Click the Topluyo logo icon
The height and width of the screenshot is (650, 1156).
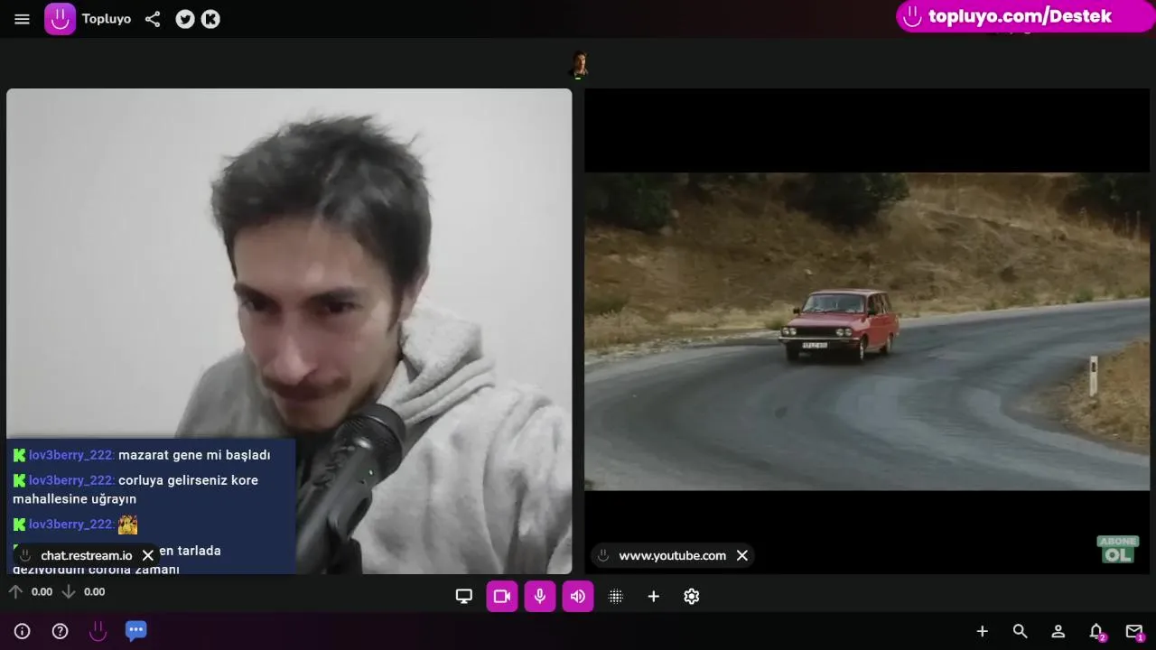tap(61, 19)
